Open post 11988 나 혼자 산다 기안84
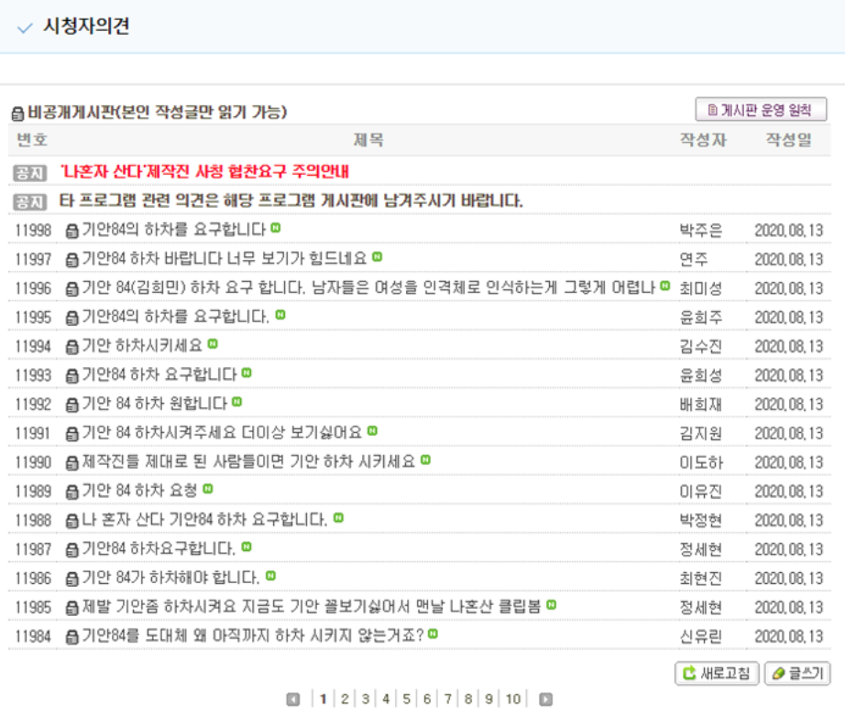This screenshot has height=714, width=845. pos(204,520)
